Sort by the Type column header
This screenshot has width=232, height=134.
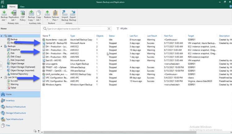[72, 36]
